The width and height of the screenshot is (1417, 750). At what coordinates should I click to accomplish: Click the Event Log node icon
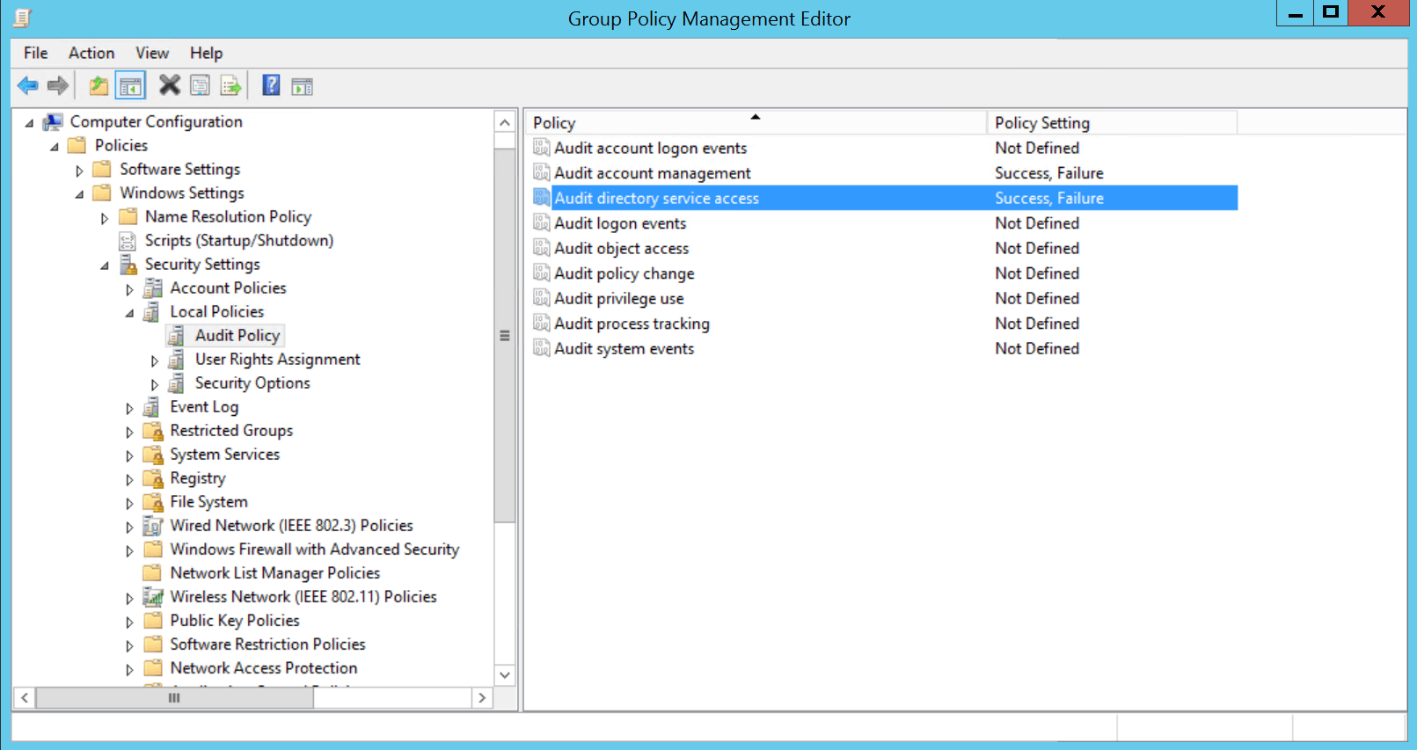click(152, 406)
